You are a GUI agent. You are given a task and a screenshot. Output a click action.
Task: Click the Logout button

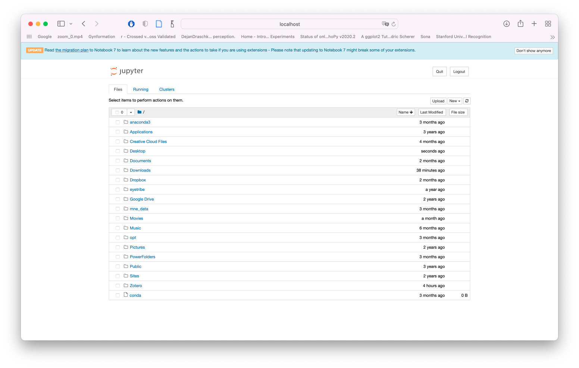pyautogui.click(x=459, y=72)
